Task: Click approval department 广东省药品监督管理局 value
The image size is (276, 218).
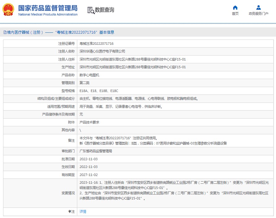Action: pyautogui.click(x=96, y=151)
